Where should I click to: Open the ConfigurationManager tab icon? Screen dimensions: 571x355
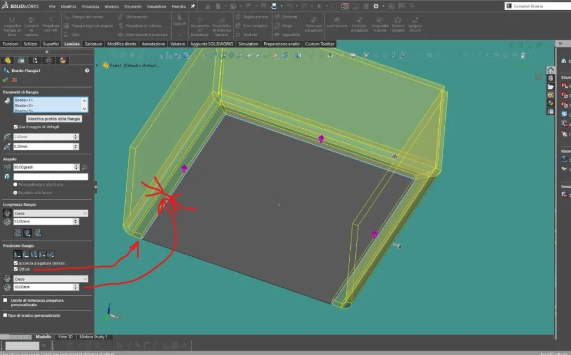[x=35, y=60]
